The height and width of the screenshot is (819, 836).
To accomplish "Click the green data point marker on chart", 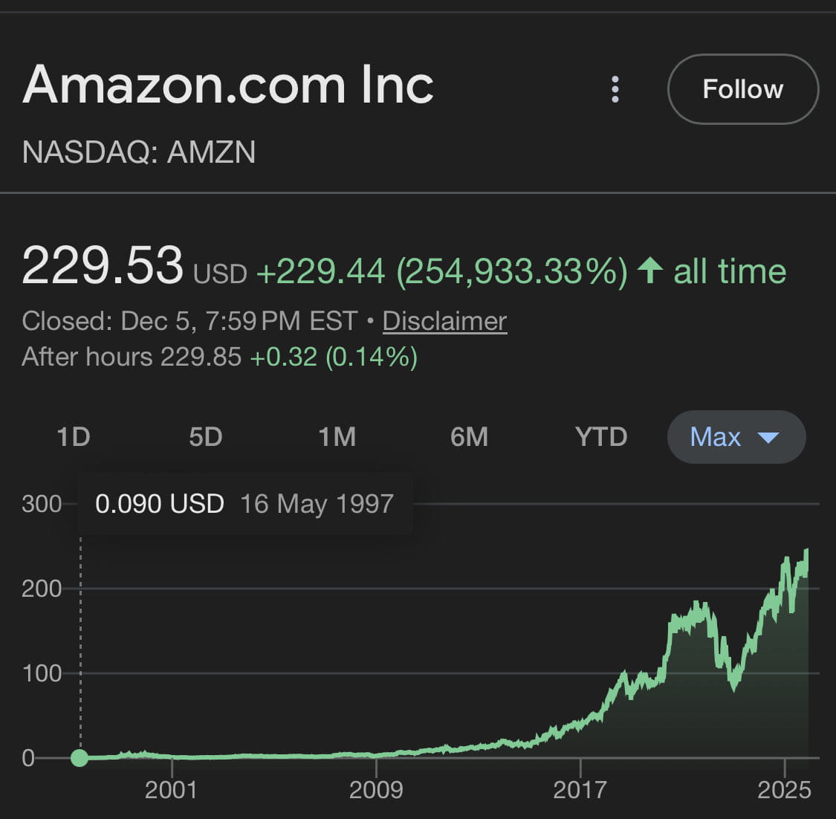I will (80, 758).
